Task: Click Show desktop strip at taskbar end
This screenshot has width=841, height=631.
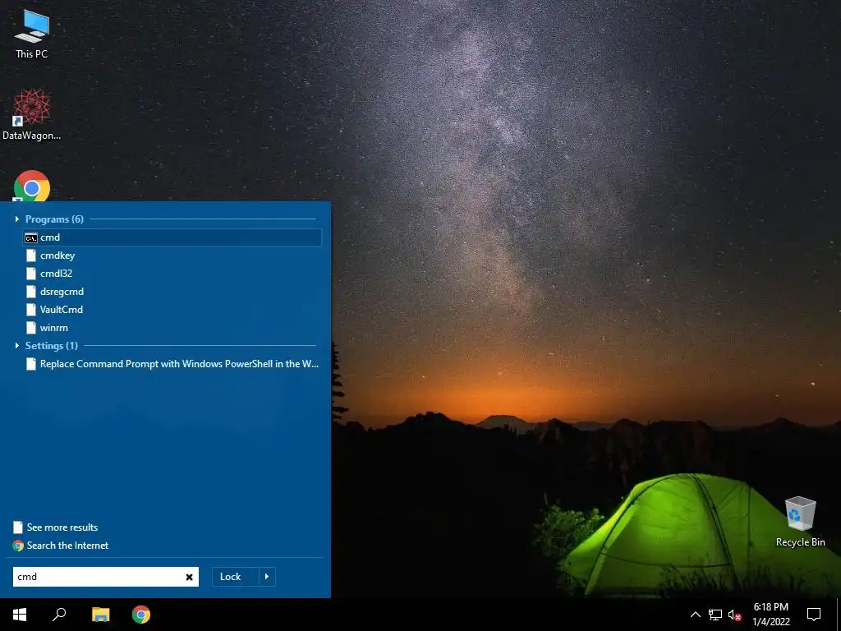Action: pos(839,615)
